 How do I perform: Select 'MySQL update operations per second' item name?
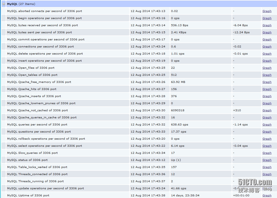coord(45,188)
